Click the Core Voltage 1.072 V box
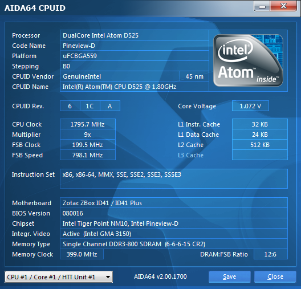This screenshot has width=301, height=289. point(250,106)
